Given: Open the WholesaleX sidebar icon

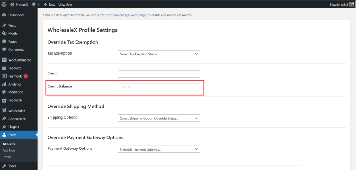Looking at the screenshot, I should 4,111.
